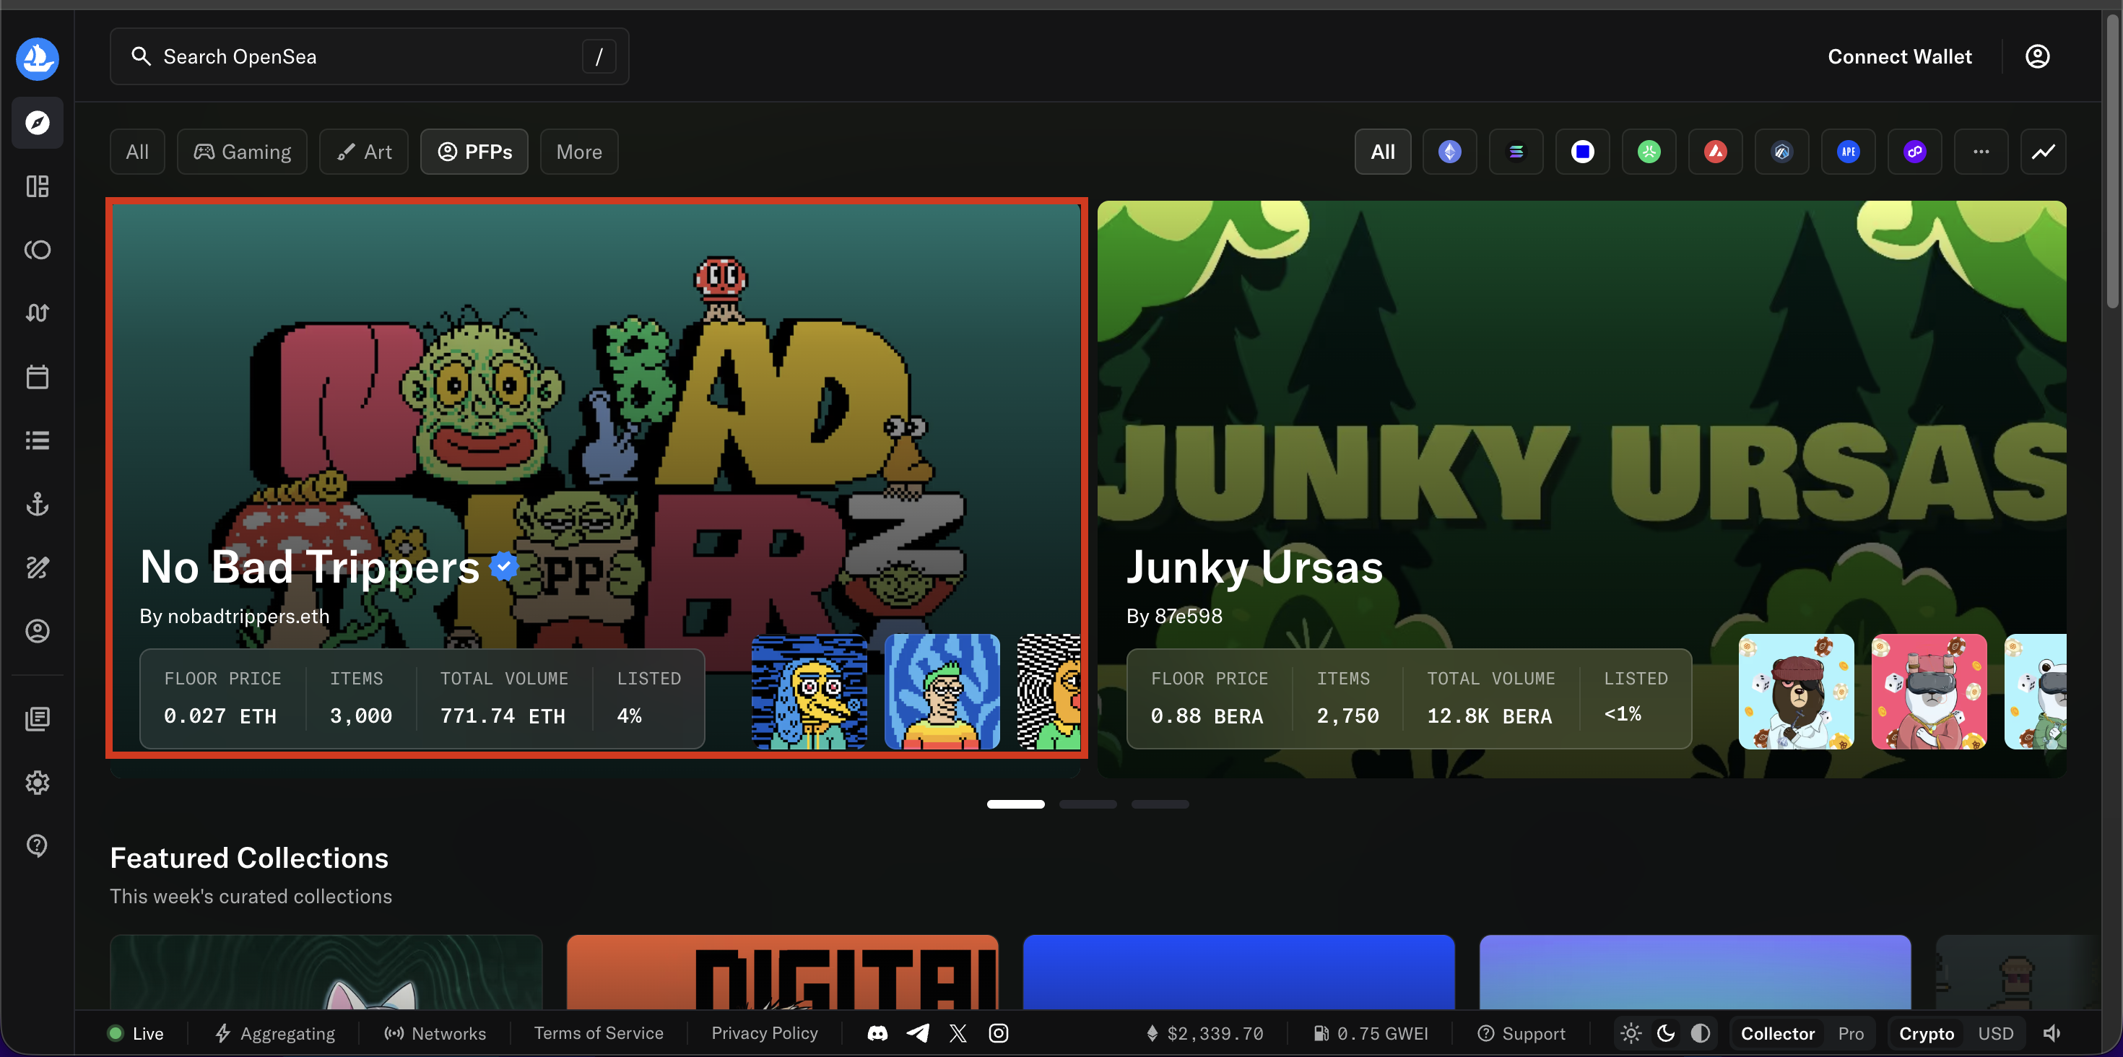Select Pro mode

coord(1851,1034)
